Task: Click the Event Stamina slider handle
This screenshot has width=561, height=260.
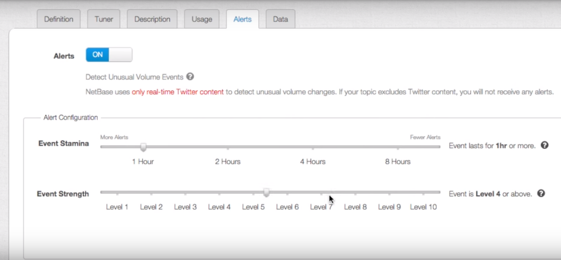Action: (x=143, y=147)
